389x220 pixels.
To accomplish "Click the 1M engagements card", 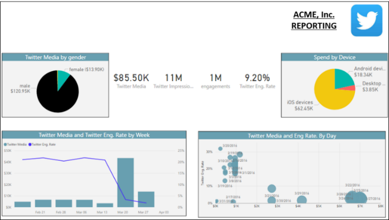I will tap(215, 81).
